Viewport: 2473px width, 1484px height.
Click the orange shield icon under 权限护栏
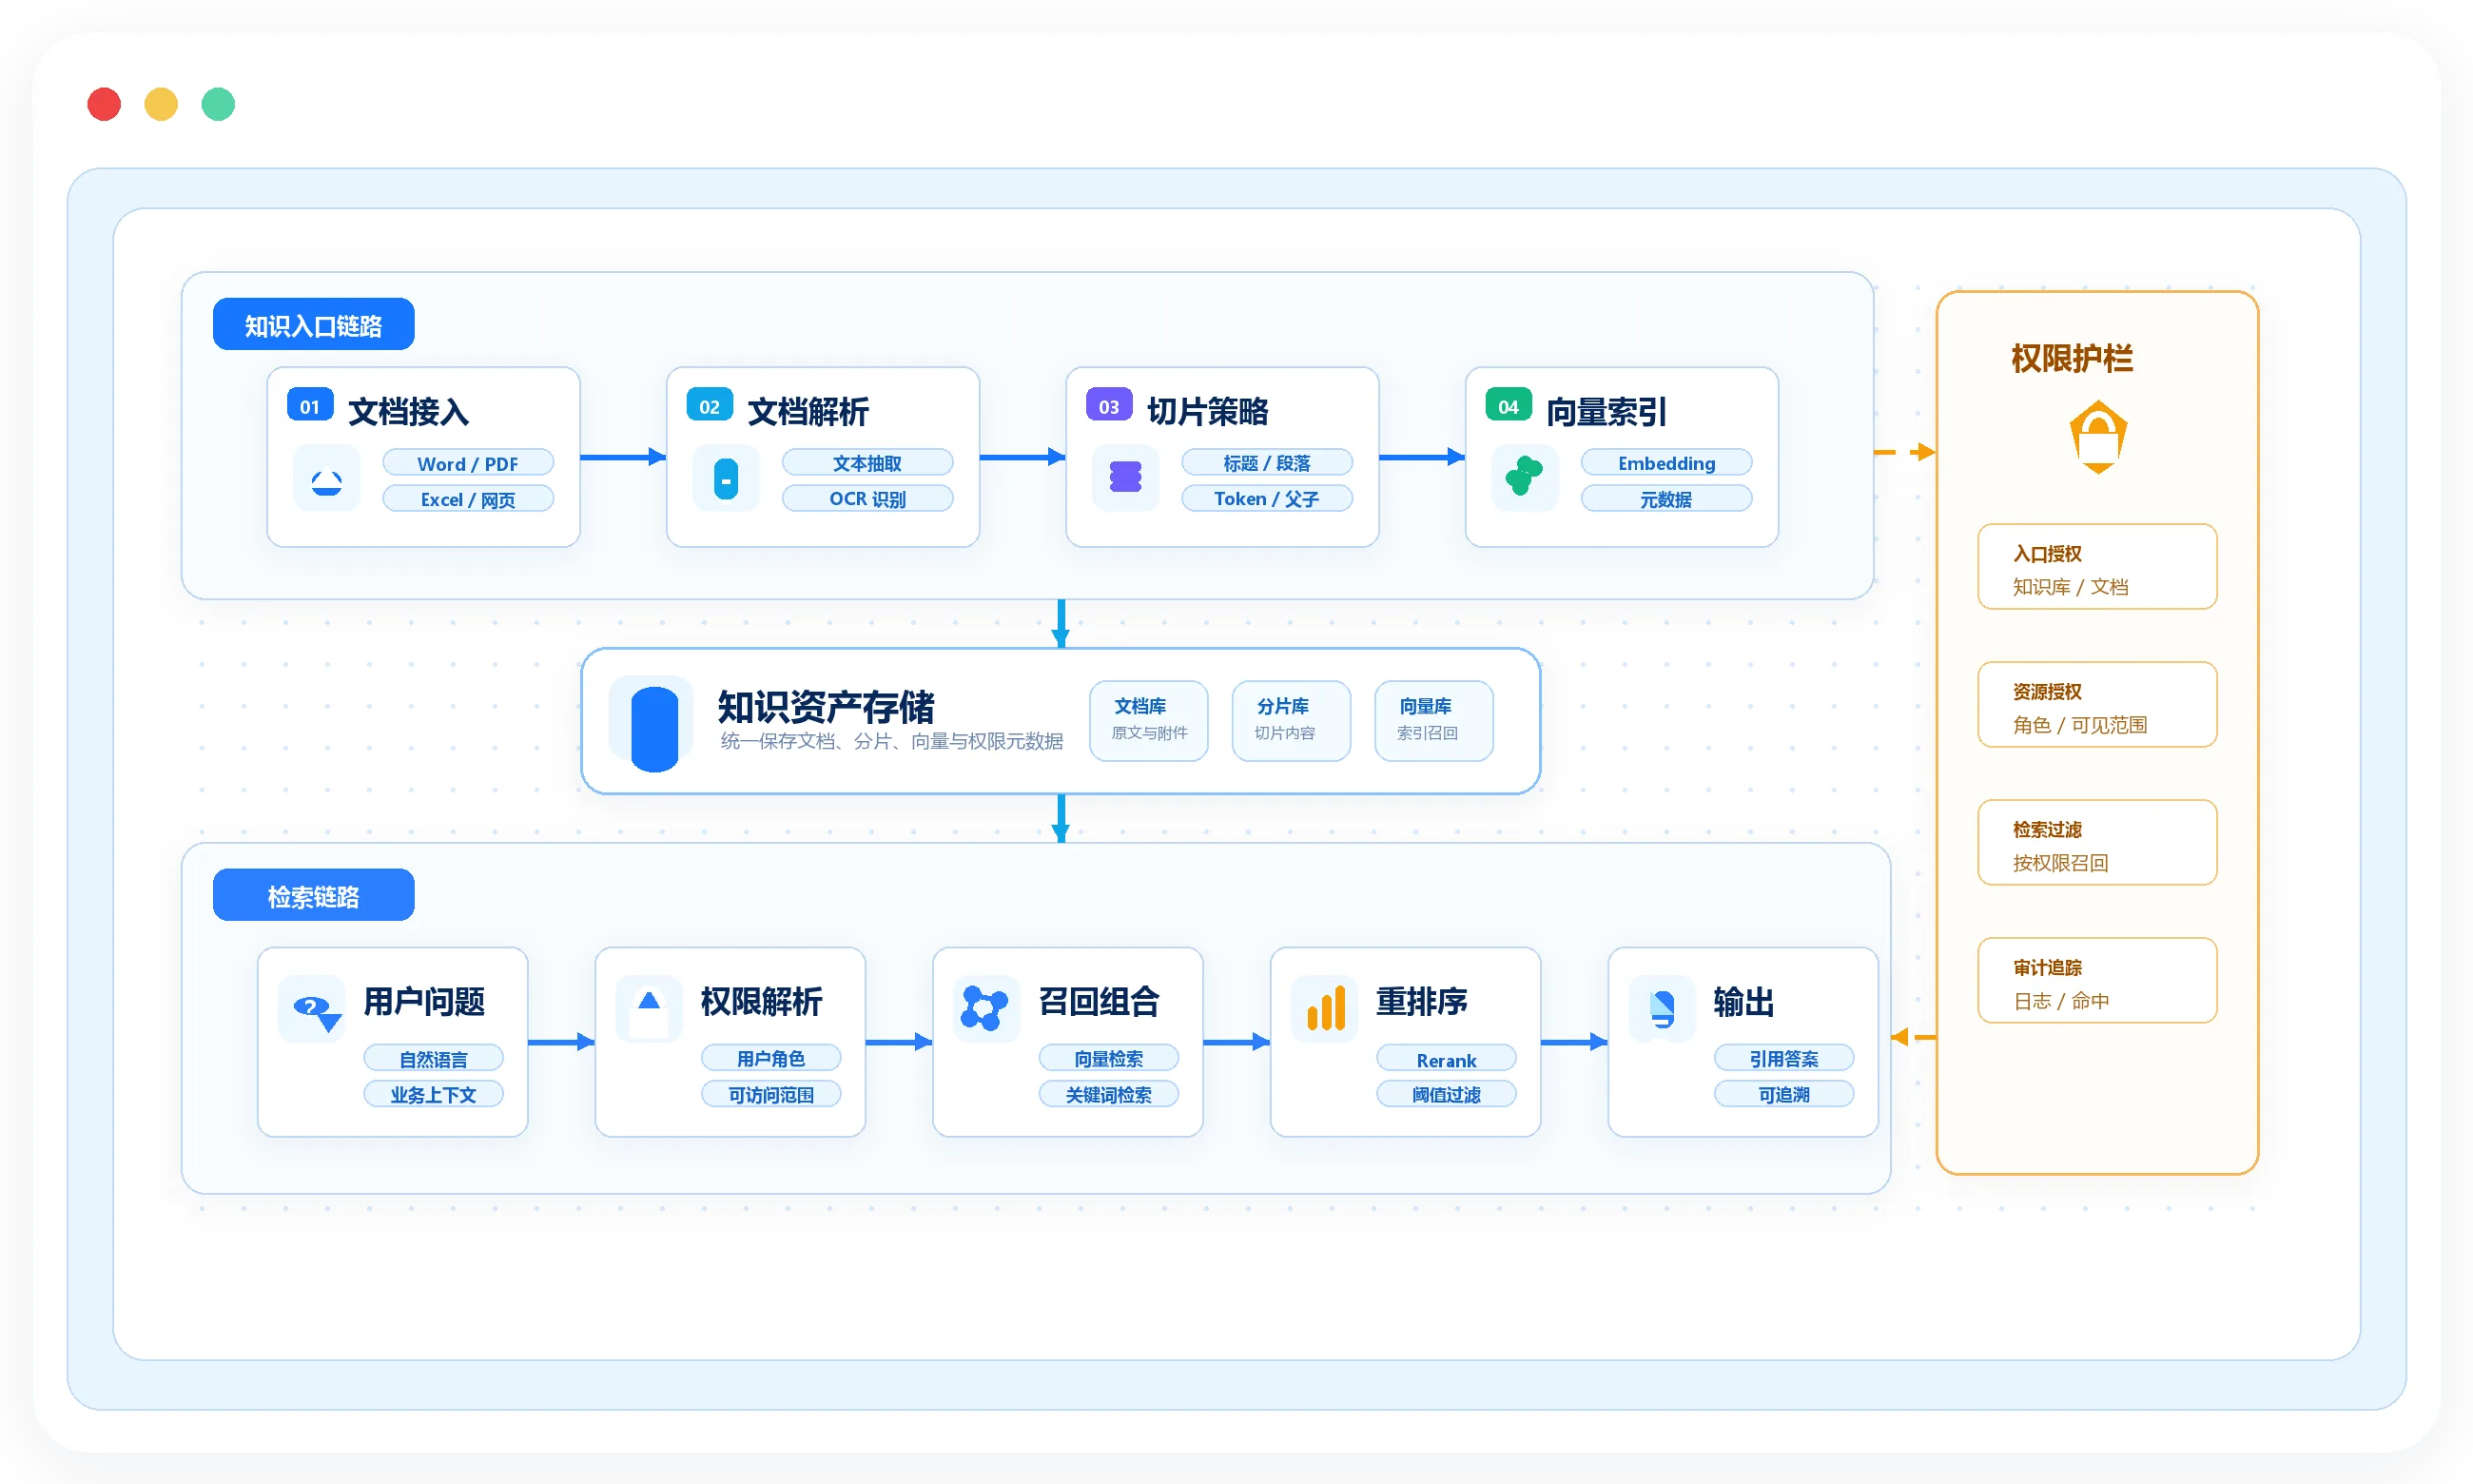pos(2097,437)
